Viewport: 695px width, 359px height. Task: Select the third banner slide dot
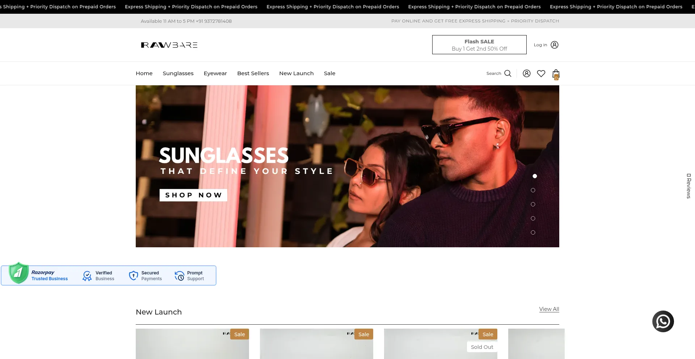pyautogui.click(x=533, y=204)
